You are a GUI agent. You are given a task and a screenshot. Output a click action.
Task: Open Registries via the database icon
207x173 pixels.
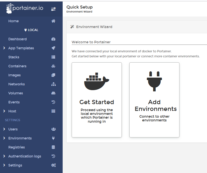53,147
